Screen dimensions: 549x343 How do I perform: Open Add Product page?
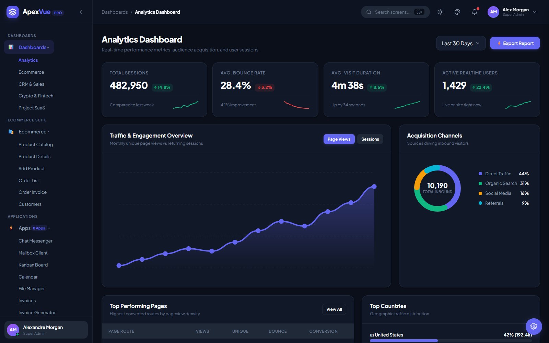click(x=32, y=168)
